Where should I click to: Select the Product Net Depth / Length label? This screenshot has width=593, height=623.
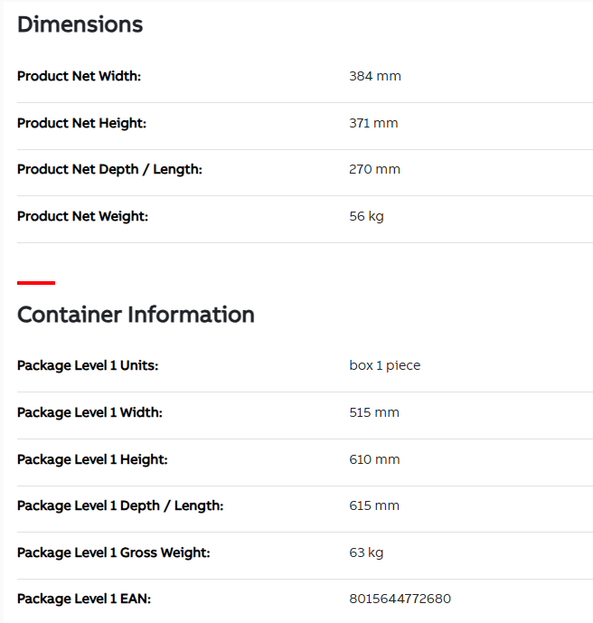(x=109, y=170)
